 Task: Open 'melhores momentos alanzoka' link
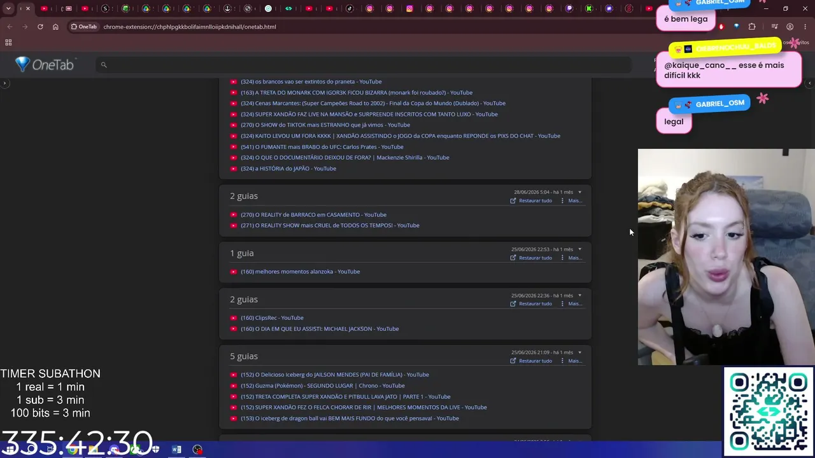click(301, 272)
